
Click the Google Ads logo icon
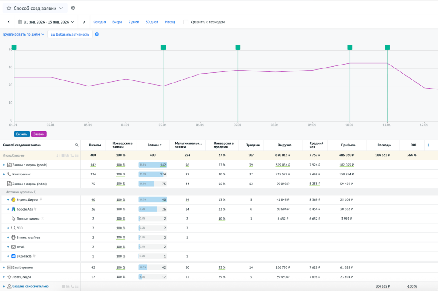pos(13,209)
